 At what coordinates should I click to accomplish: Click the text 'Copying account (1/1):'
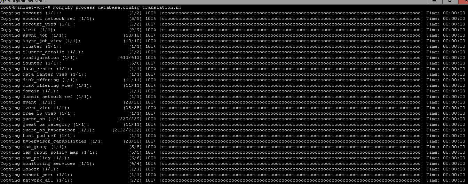(x=31, y=13)
